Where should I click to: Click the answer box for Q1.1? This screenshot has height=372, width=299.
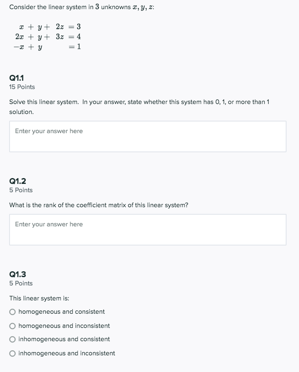pos(147,136)
